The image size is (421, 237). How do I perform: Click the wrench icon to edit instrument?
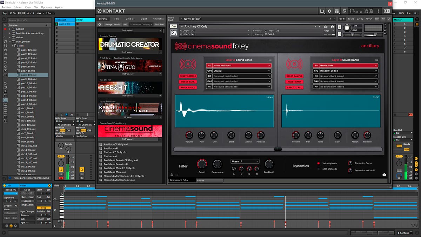(x=173, y=27)
